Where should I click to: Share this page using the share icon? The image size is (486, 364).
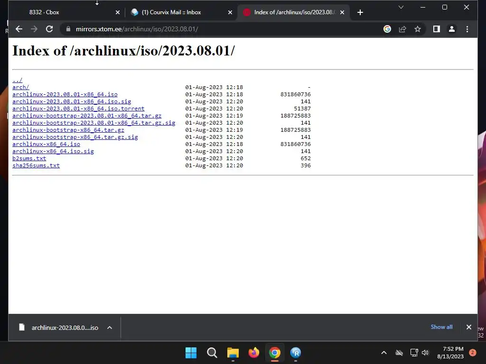(x=402, y=29)
